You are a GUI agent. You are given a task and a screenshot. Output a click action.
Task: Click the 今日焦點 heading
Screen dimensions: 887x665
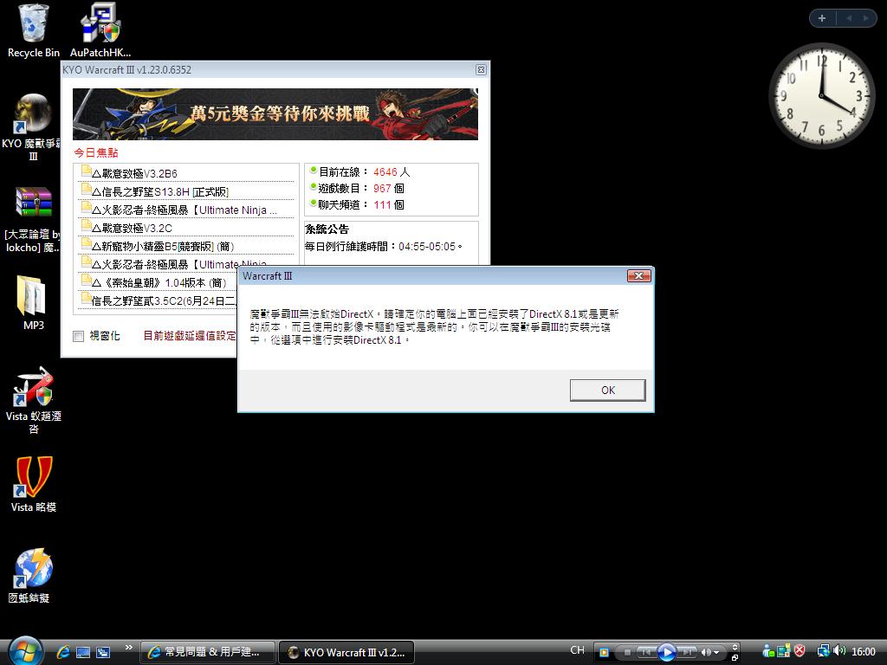pyautogui.click(x=96, y=152)
